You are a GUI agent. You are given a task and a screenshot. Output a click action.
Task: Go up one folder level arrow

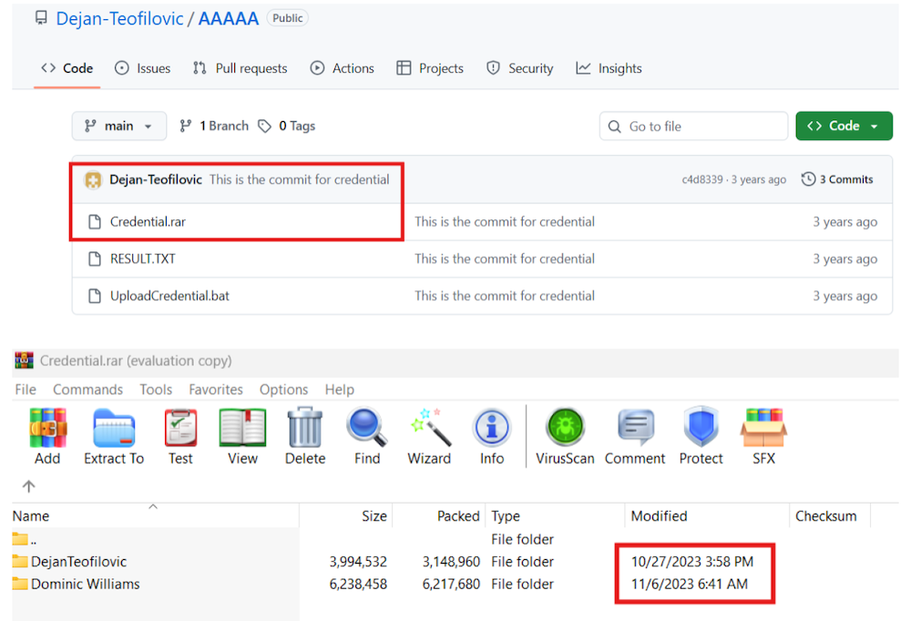coord(28,486)
